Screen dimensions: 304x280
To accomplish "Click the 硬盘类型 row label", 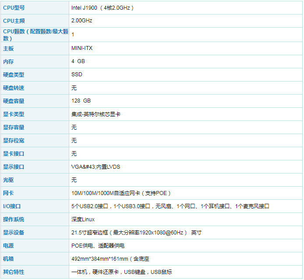I will [x=14, y=74].
